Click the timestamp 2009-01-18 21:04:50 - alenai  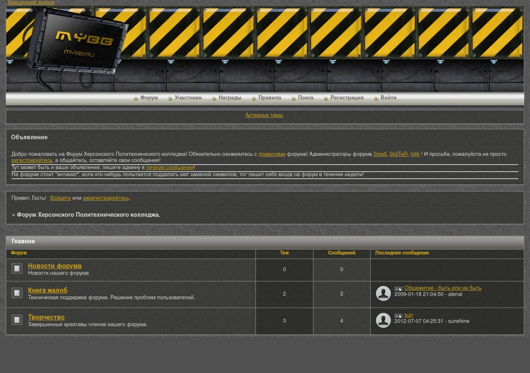tap(429, 294)
